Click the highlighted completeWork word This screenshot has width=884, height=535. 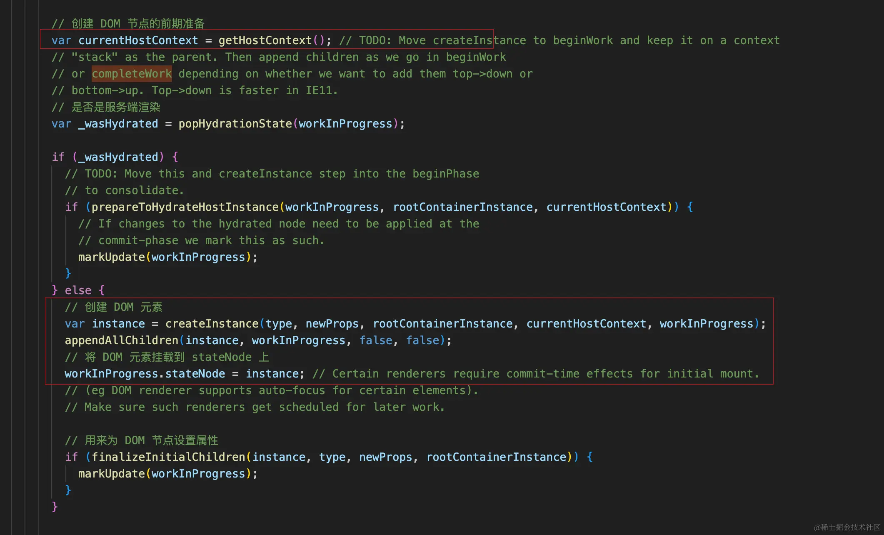132,74
